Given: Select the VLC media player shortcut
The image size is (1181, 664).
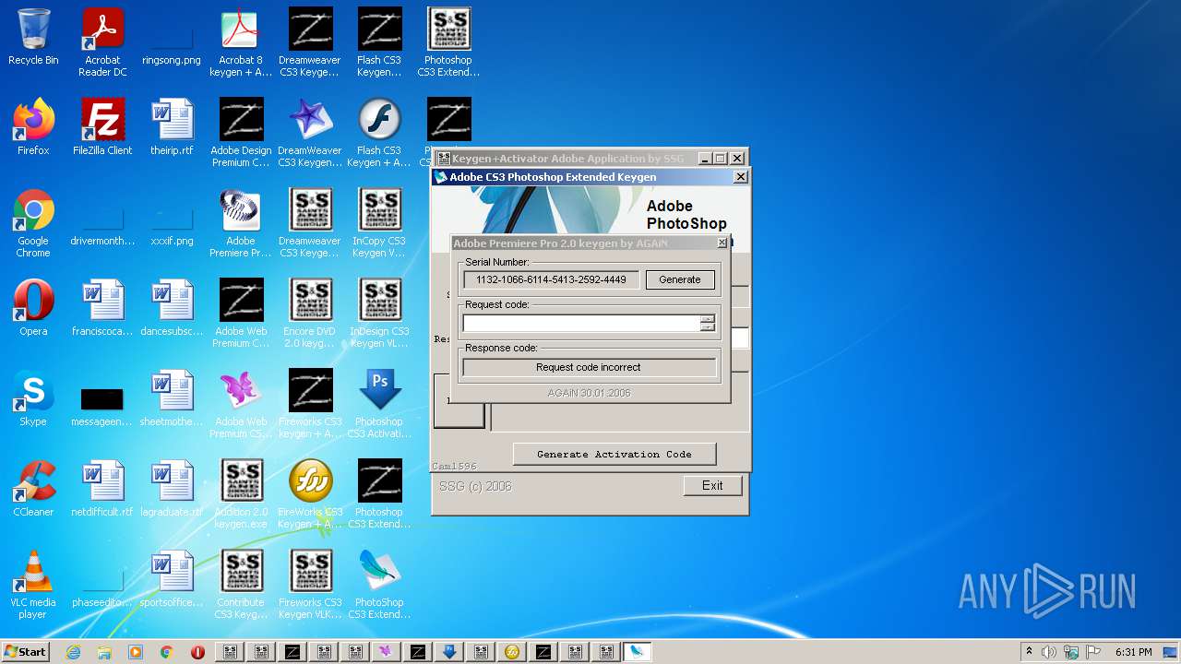Looking at the screenshot, I should [x=33, y=585].
